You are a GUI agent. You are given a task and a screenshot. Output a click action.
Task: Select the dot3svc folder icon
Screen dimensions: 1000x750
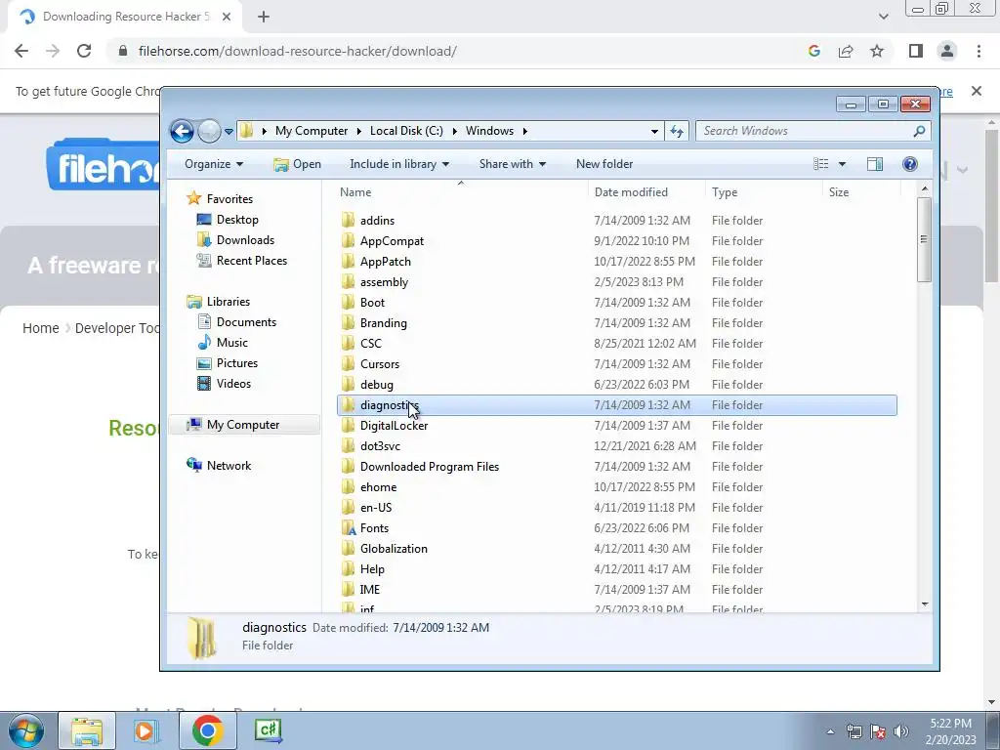pos(348,445)
